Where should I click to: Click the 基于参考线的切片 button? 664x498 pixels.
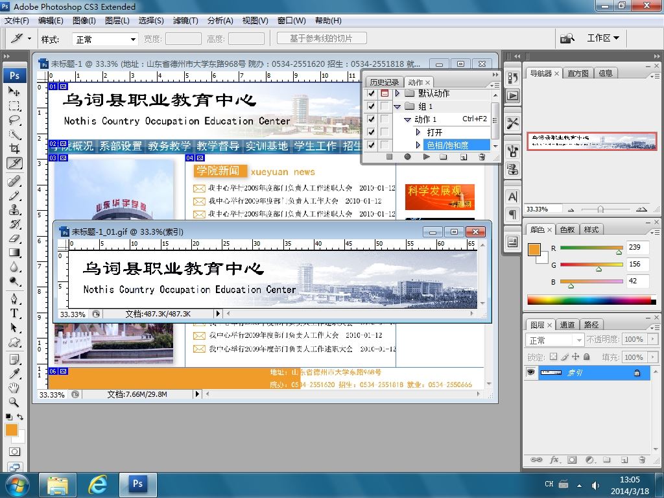coord(322,38)
